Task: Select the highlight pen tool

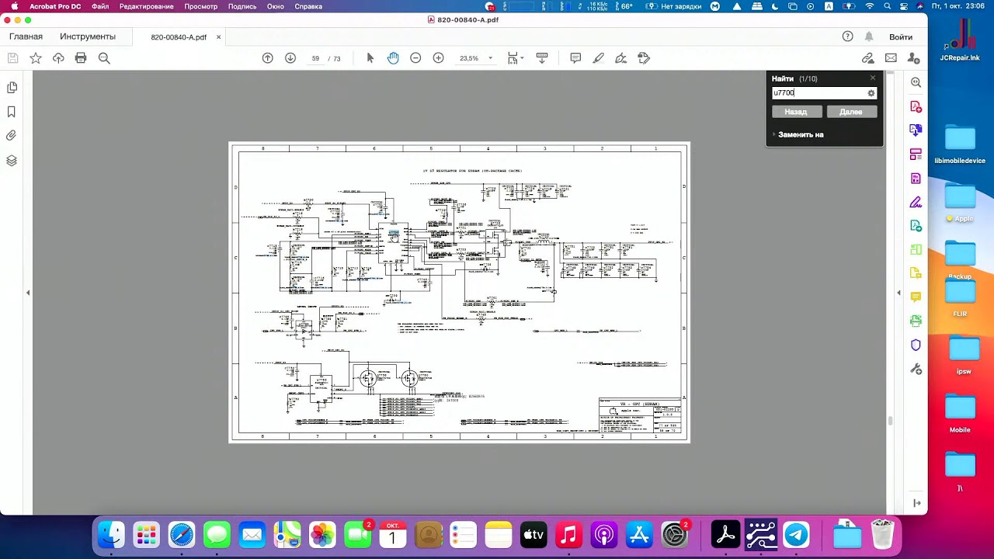Action: coord(598,58)
